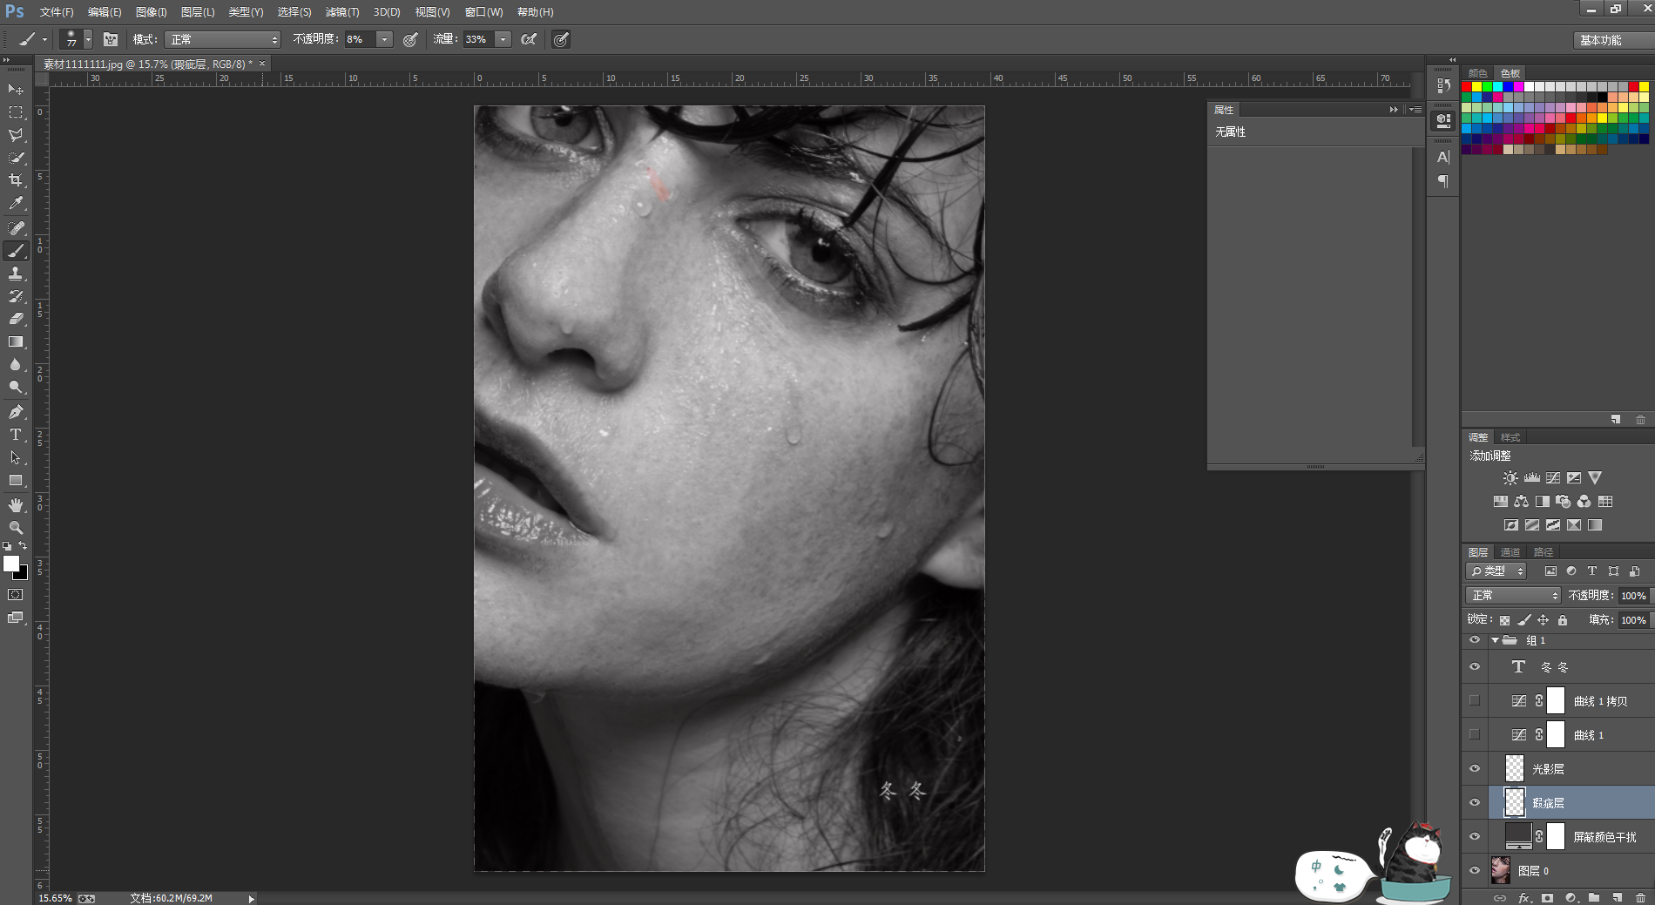Image resolution: width=1655 pixels, height=905 pixels.
Task: Select the Gradient tool
Action: pos(16,341)
